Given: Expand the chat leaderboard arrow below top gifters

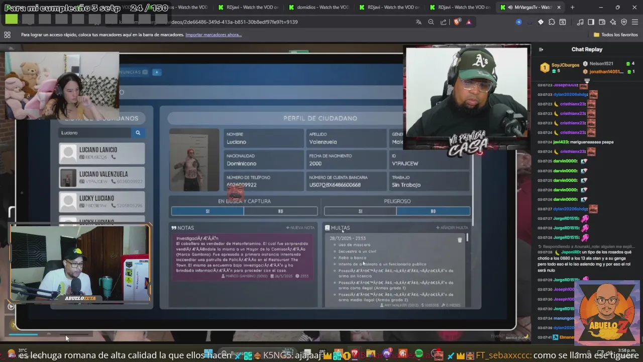Looking at the screenshot, I should (587, 80).
